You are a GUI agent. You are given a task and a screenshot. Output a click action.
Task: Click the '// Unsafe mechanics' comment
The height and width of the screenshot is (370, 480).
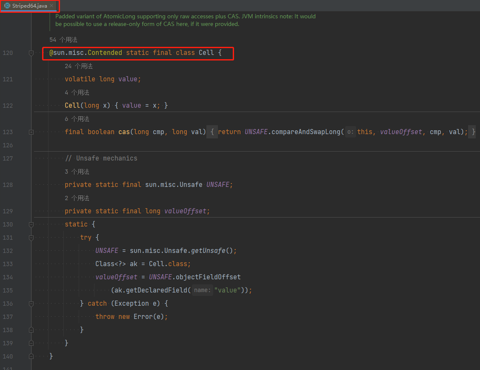[101, 158]
